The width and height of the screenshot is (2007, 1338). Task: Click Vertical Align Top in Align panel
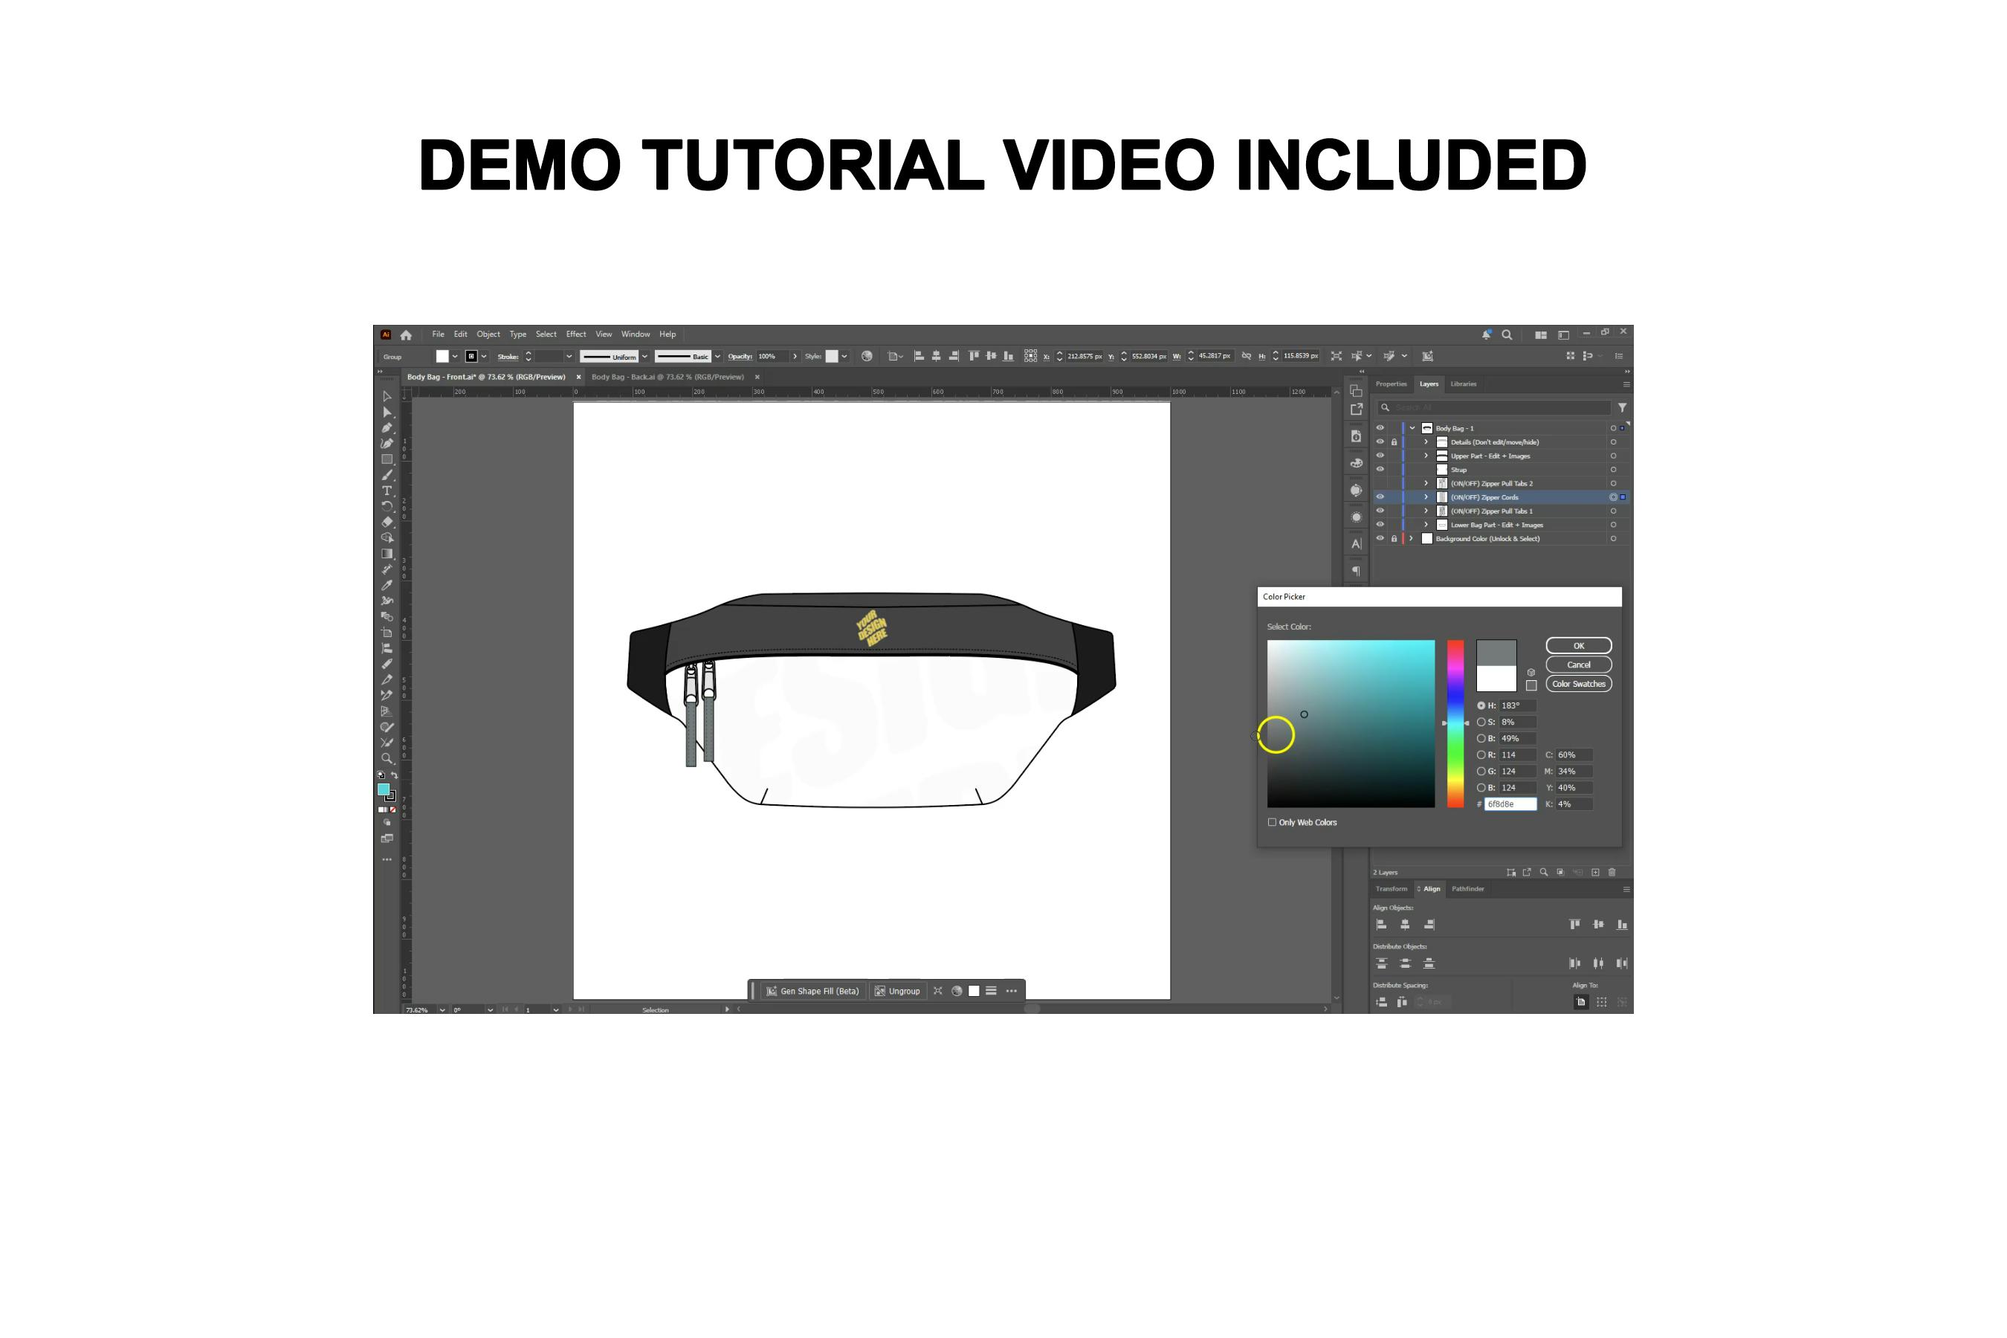[1574, 924]
